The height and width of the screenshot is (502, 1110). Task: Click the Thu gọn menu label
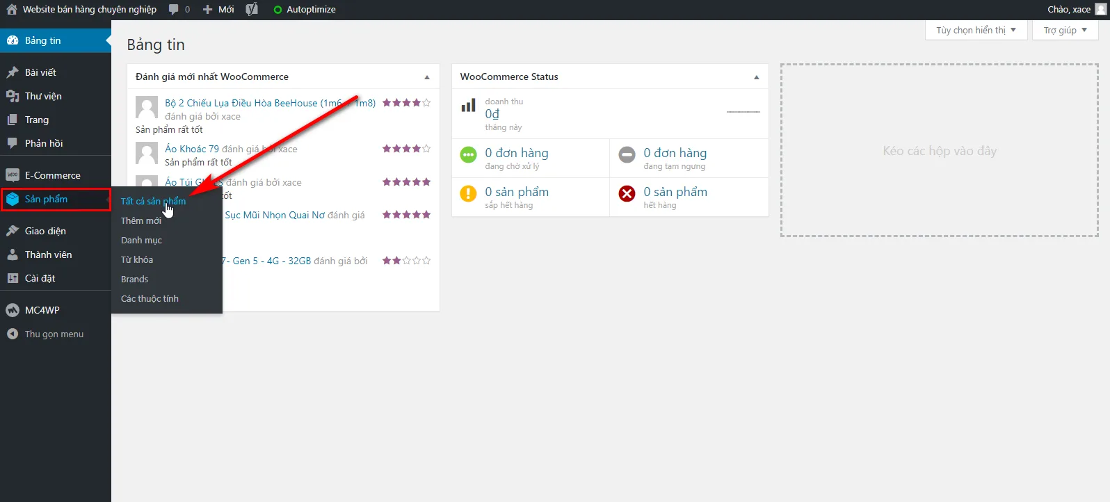pyautogui.click(x=54, y=334)
